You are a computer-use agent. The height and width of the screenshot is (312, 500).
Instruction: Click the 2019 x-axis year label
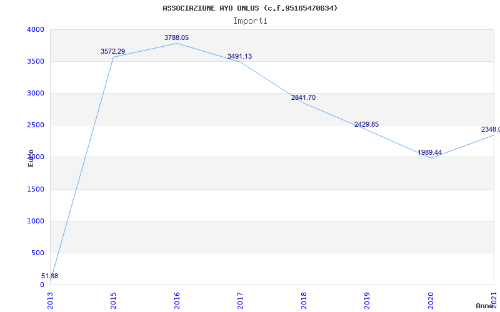point(367,301)
